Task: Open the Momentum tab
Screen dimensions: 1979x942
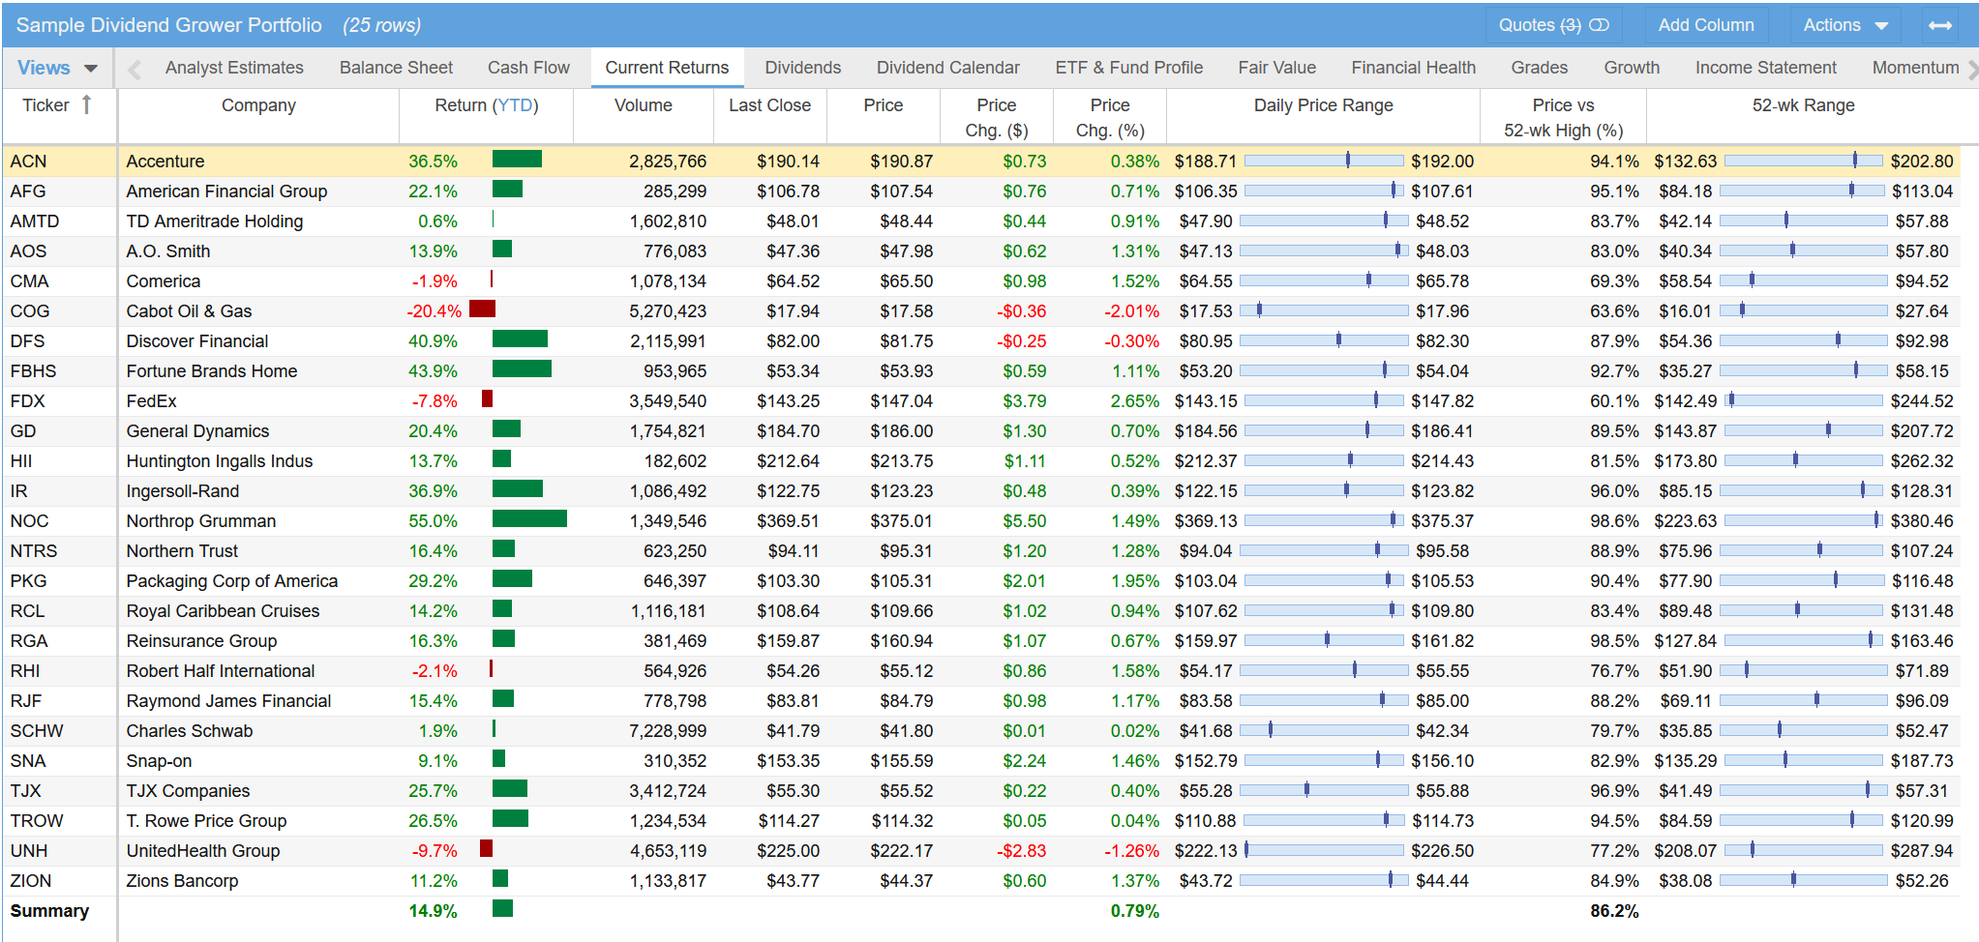Action: 1915,68
